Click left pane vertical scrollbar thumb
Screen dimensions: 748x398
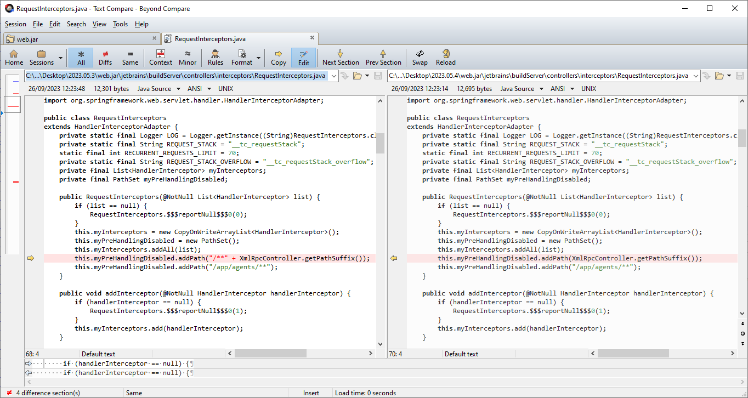(380, 143)
